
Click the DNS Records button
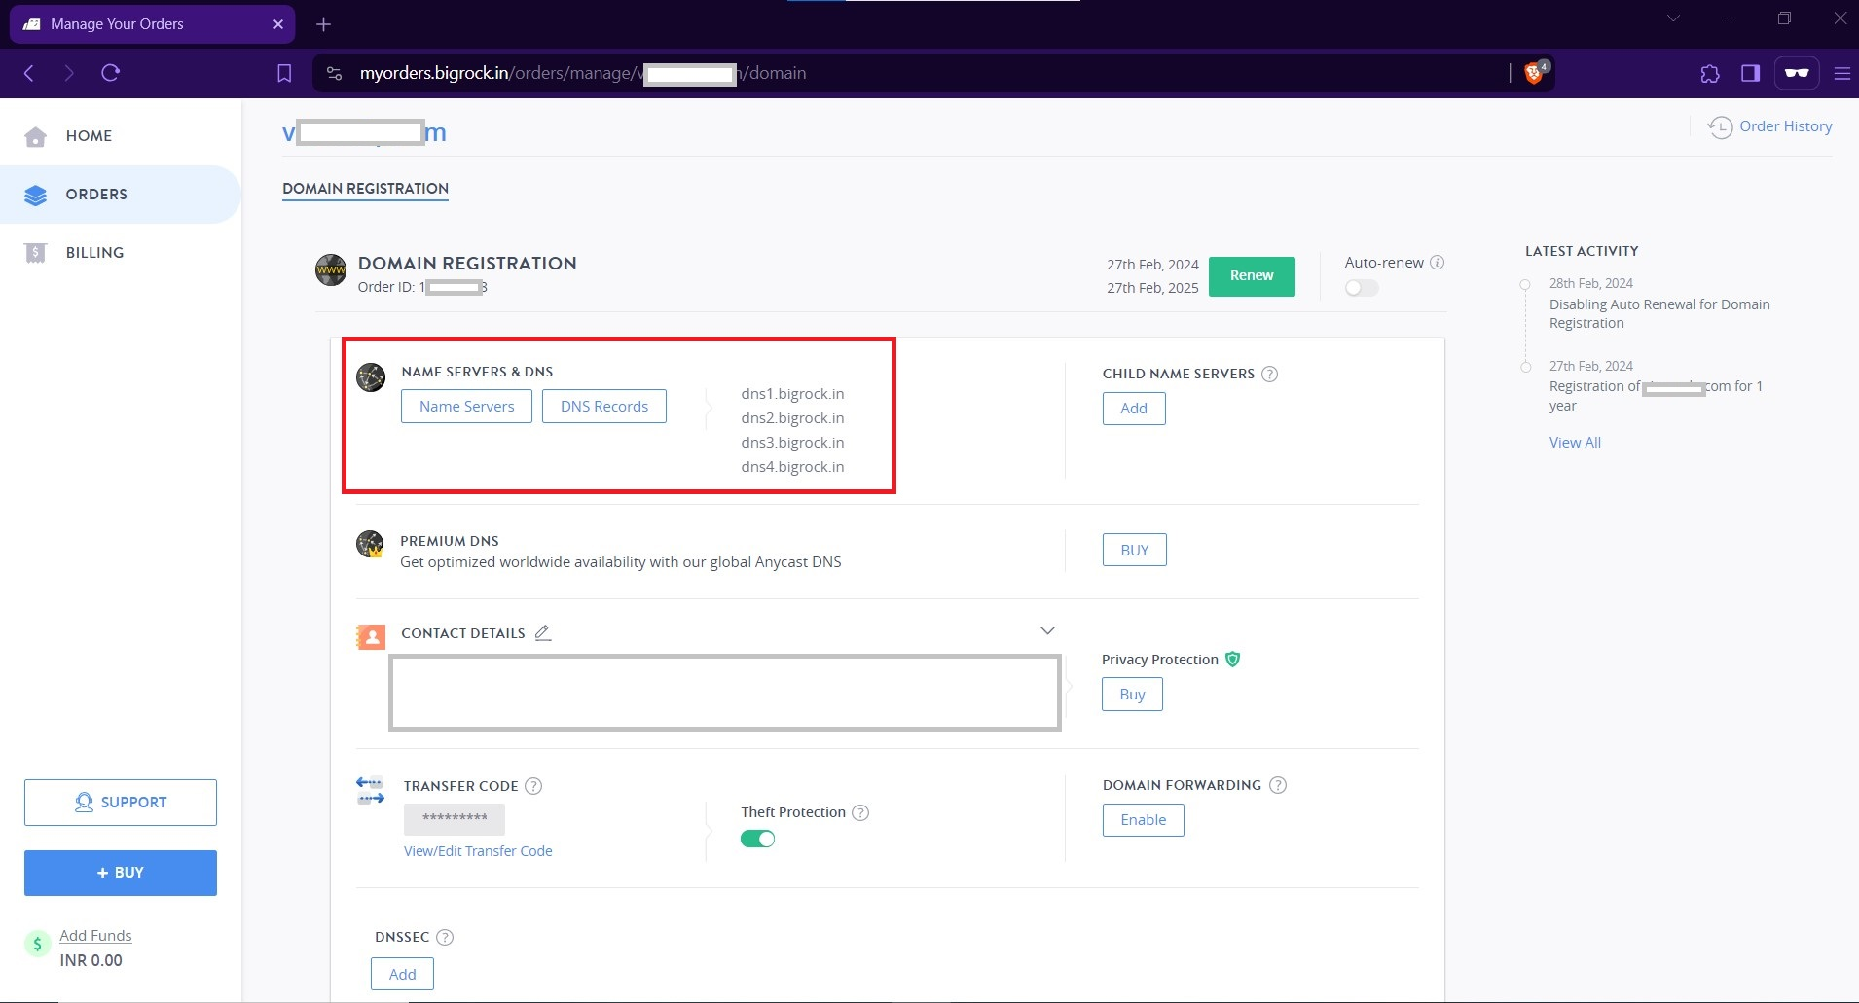pyautogui.click(x=603, y=407)
